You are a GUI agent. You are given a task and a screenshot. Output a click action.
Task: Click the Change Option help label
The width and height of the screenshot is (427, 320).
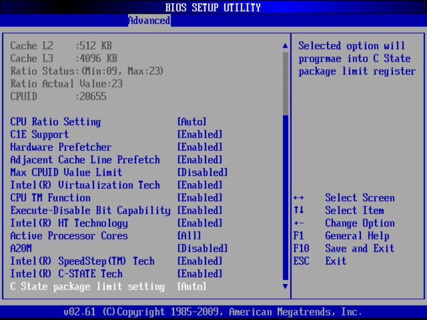click(360, 223)
